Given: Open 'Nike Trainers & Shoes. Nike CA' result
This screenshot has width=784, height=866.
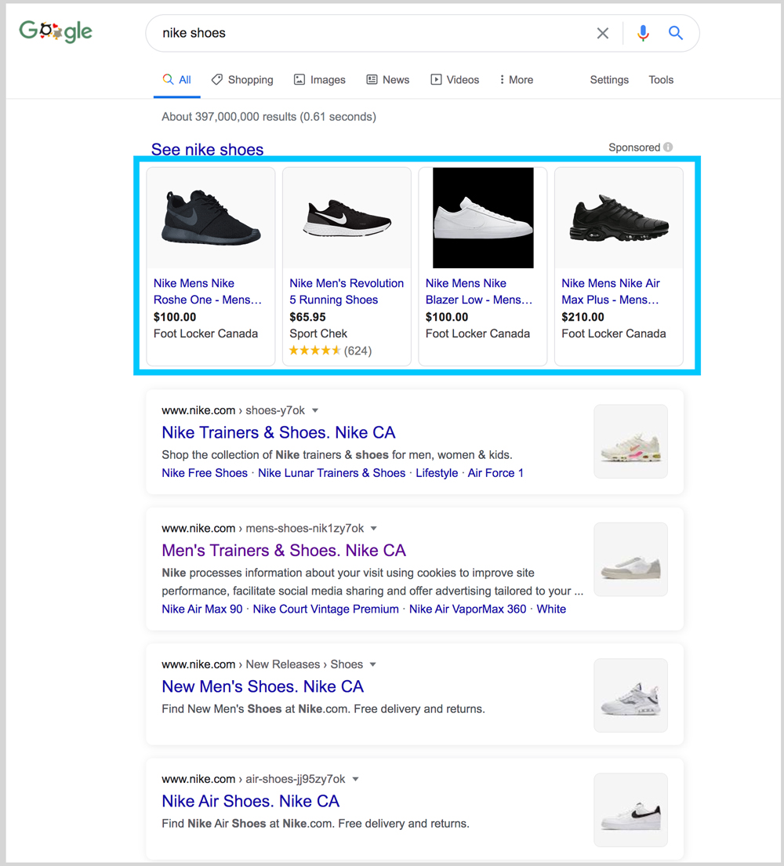Looking at the screenshot, I should click(x=278, y=432).
